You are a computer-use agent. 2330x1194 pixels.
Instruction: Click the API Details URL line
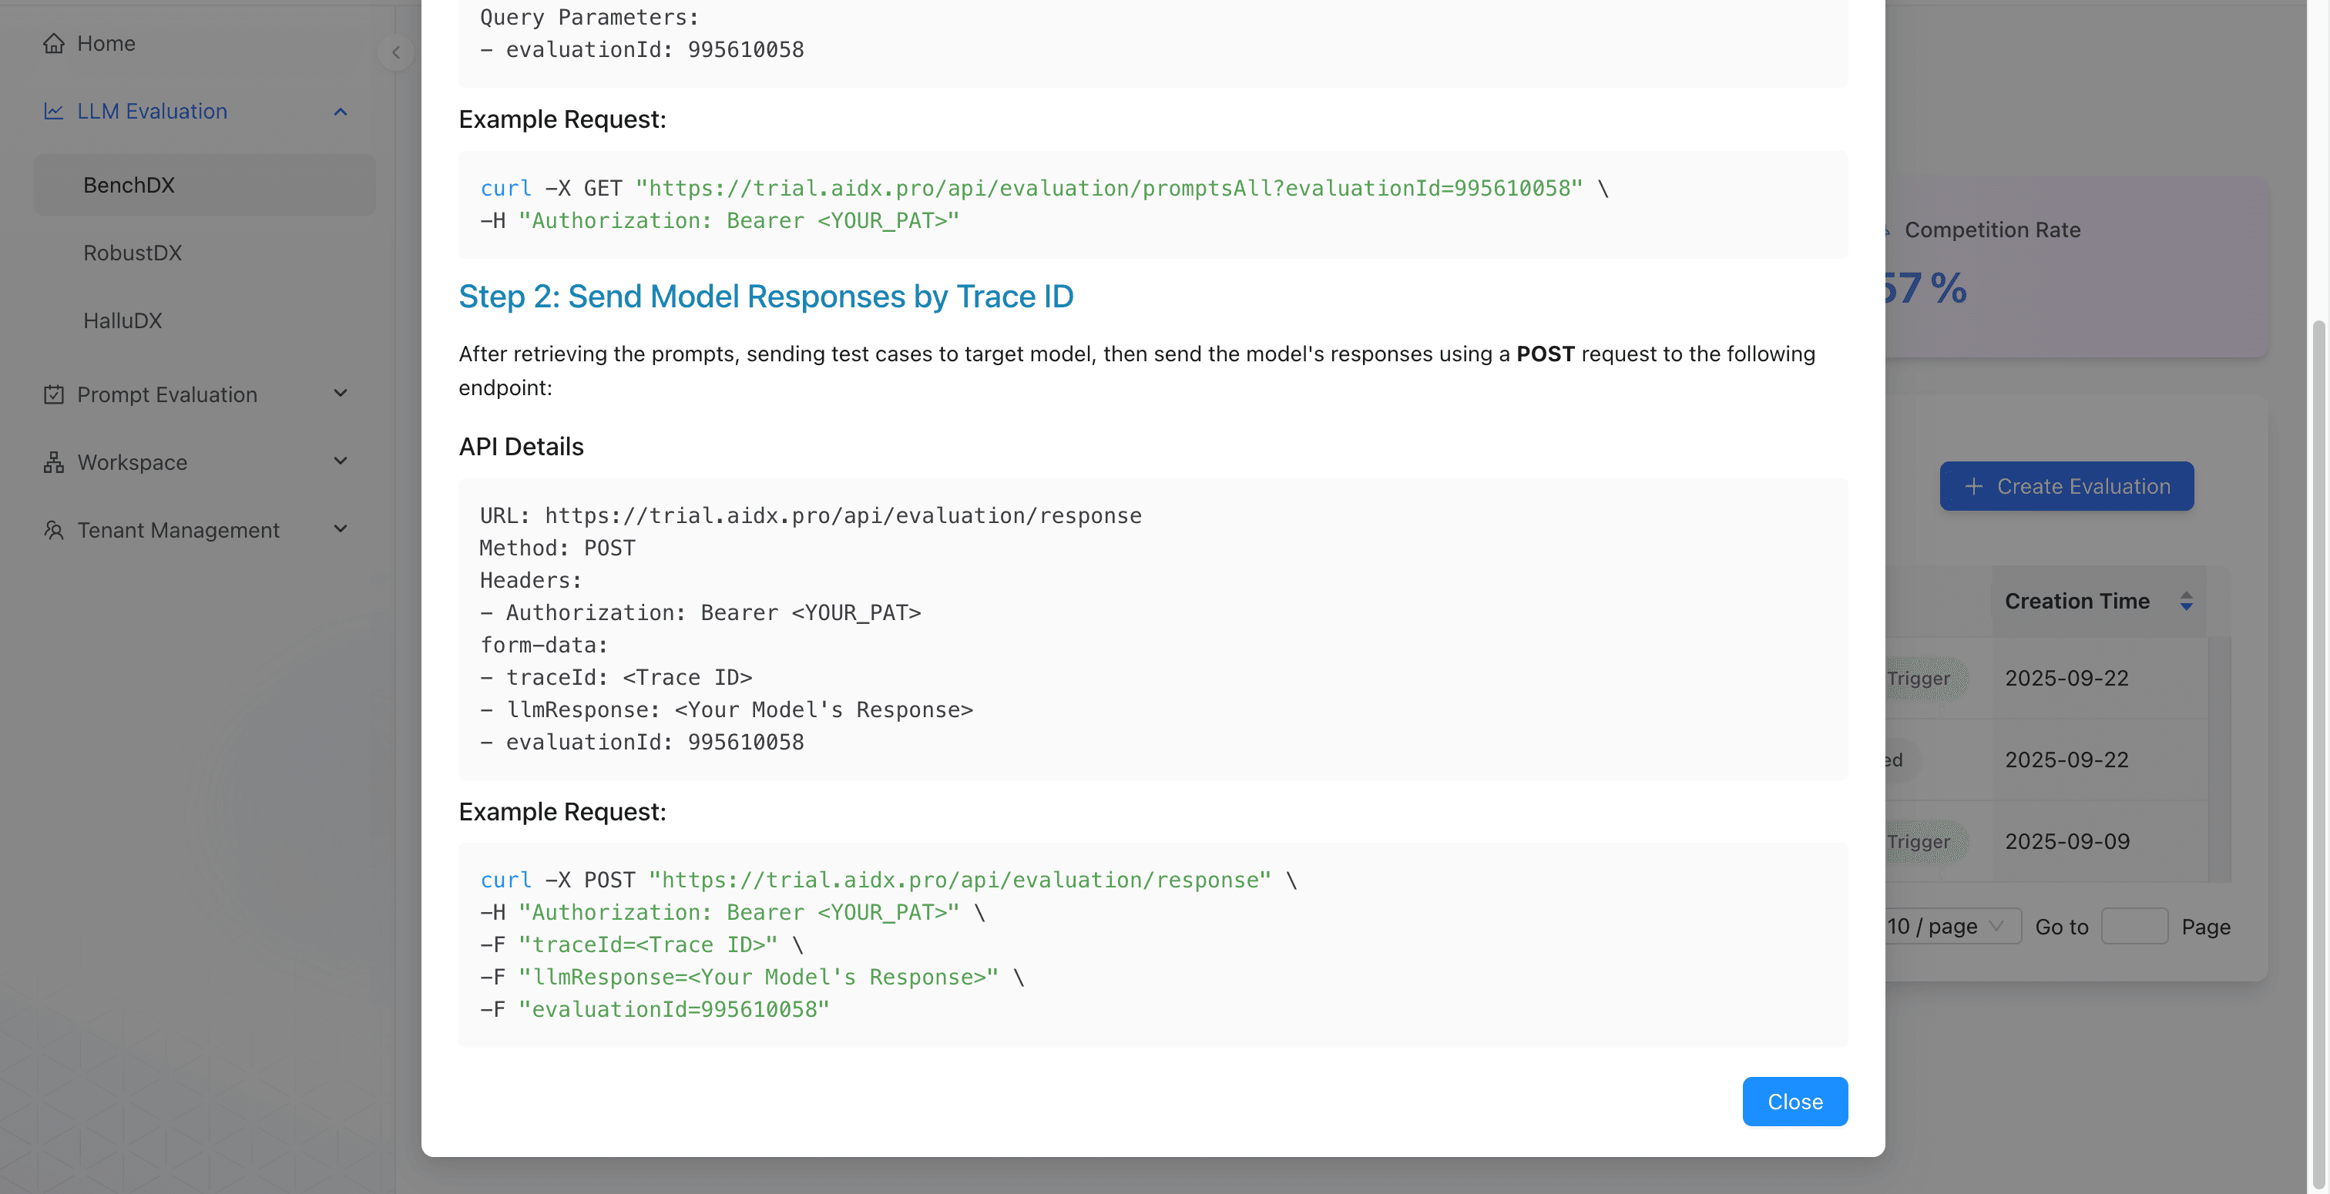tap(811, 515)
